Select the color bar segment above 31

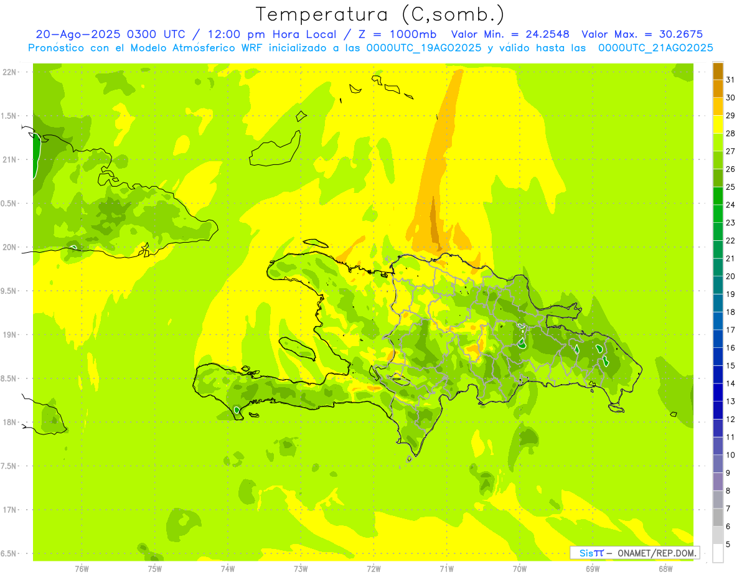[718, 71]
